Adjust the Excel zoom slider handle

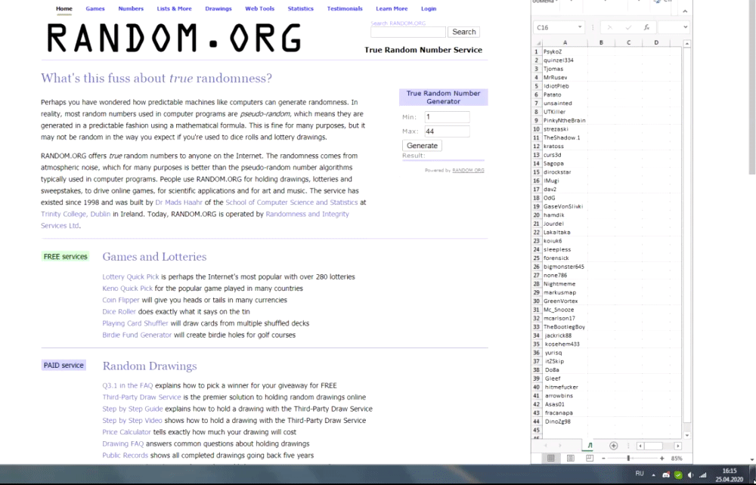point(628,459)
